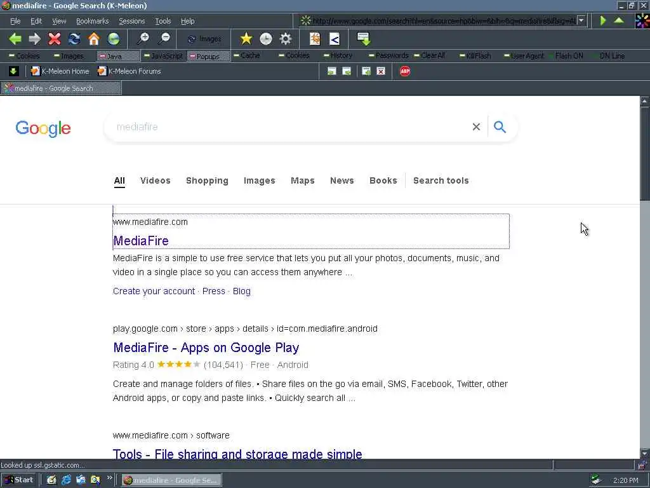This screenshot has height=488, width=650.
Task: Toggle Java in the privacy bar
Action: coord(118,56)
